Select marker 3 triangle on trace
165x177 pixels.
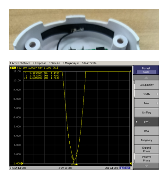76,155
